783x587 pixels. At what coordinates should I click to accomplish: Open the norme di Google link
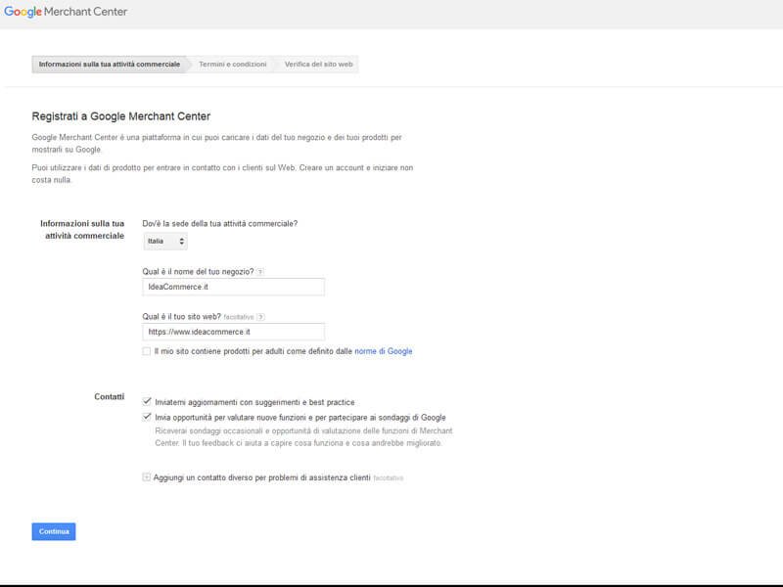click(384, 351)
